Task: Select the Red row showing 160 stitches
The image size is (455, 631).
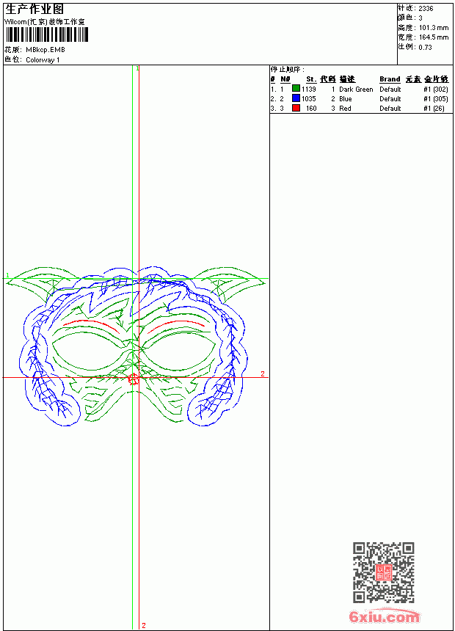Action: (x=359, y=109)
